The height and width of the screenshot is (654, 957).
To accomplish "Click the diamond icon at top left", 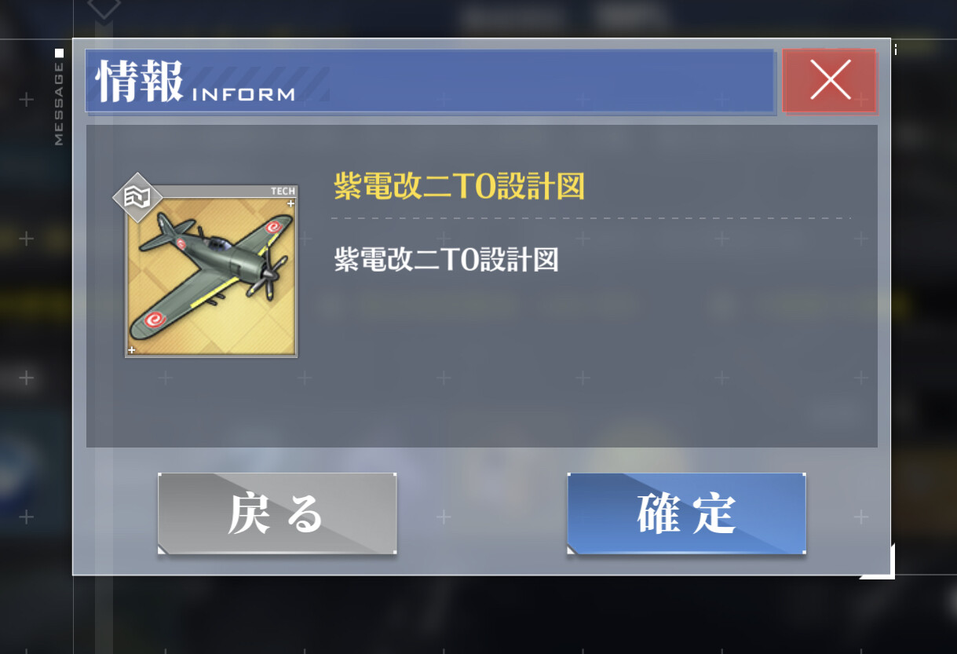I will [x=104, y=7].
